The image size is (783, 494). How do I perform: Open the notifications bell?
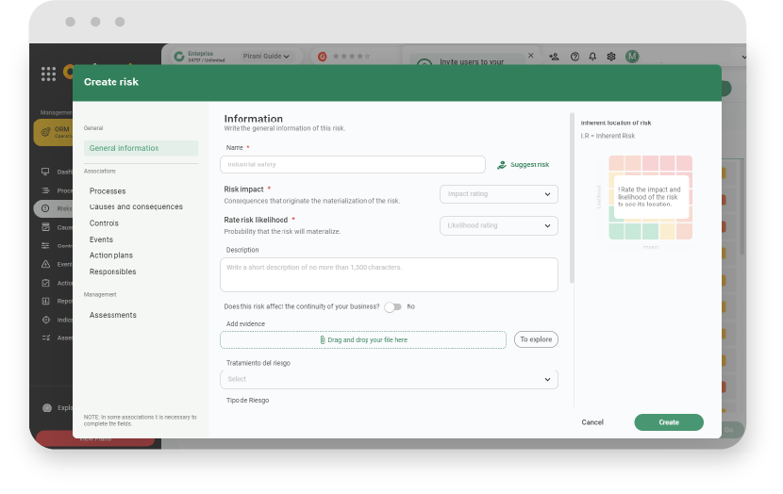click(592, 57)
